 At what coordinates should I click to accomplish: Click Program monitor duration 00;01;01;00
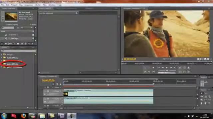coord(203,59)
